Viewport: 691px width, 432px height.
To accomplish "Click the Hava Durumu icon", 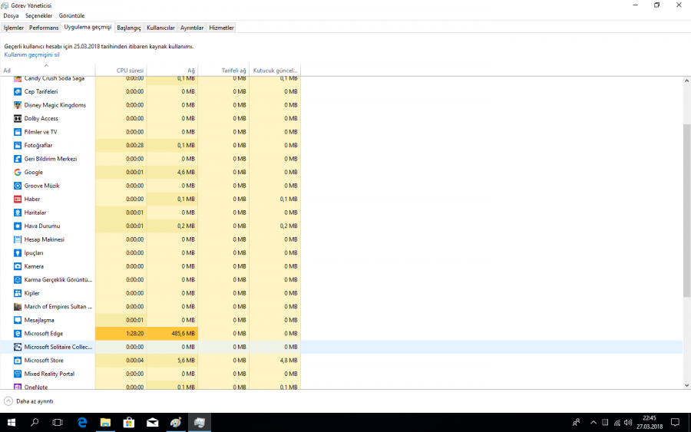I will coord(18,226).
